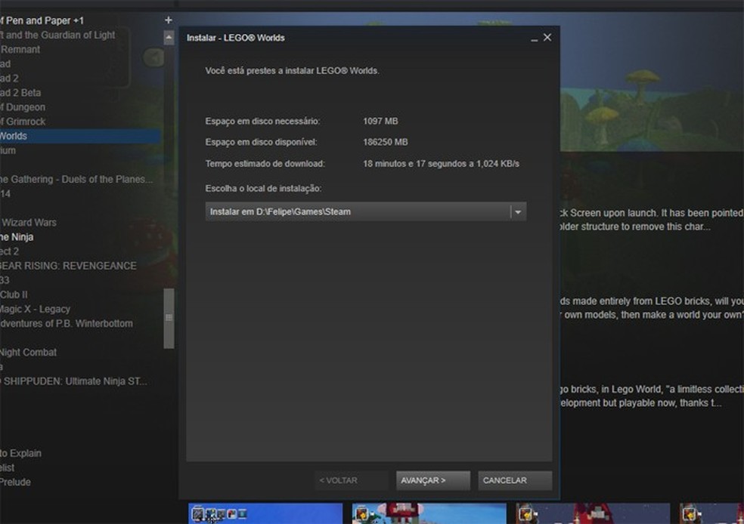
Task: Open the install location dropdown arrow
Action: (518, 211)
